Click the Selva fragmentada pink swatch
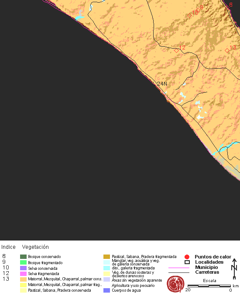 point(23,274)
